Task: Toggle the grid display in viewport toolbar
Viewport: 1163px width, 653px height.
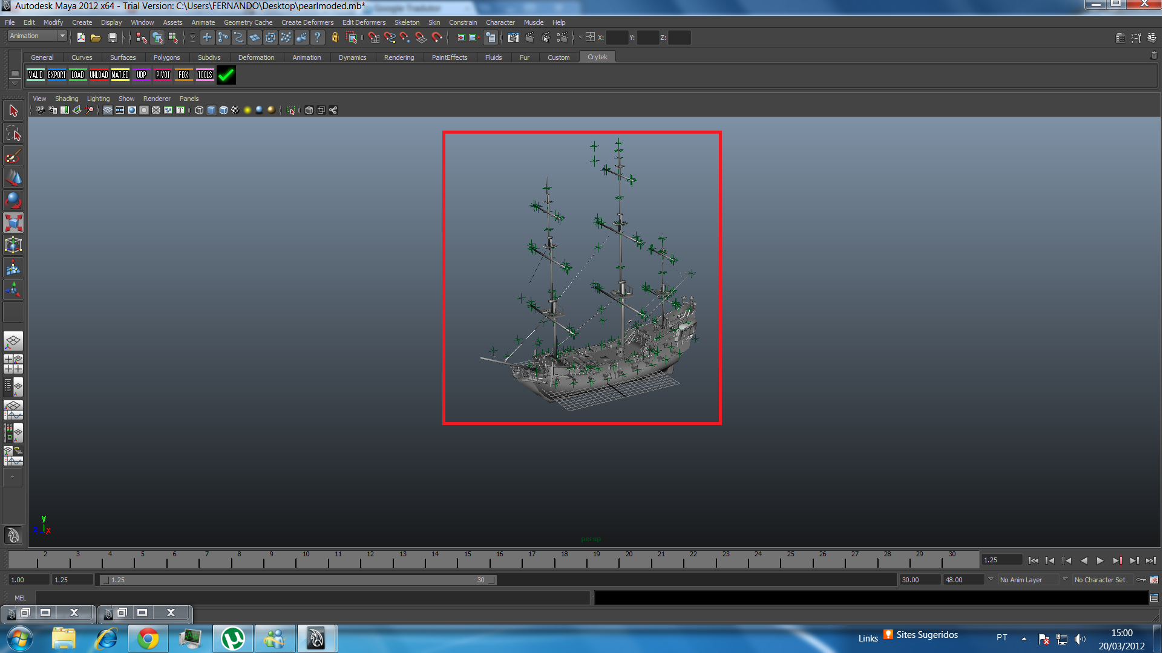Action: [108, 110]
